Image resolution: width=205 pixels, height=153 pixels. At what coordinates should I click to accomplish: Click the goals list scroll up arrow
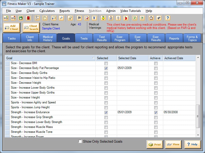coord(198,57)
